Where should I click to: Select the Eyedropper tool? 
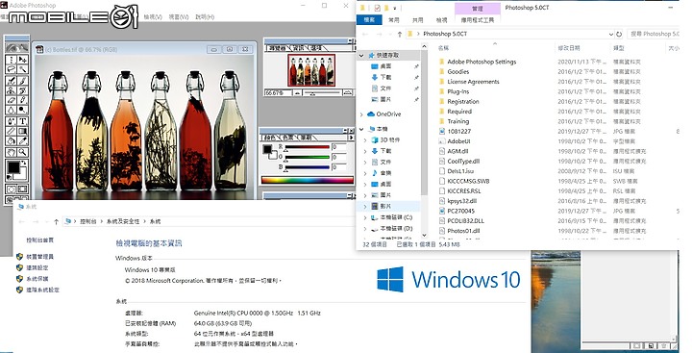[x=22, y=141]
